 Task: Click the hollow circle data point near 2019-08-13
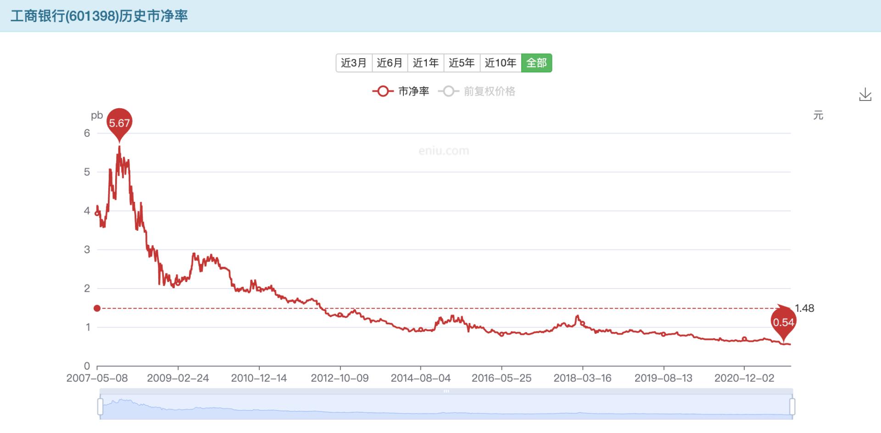pyautogui.click(x=664, y=334)
